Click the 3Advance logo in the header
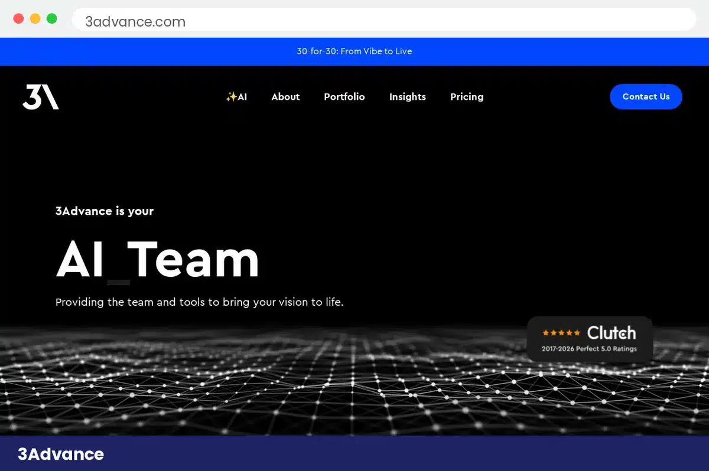 point(41,97)
